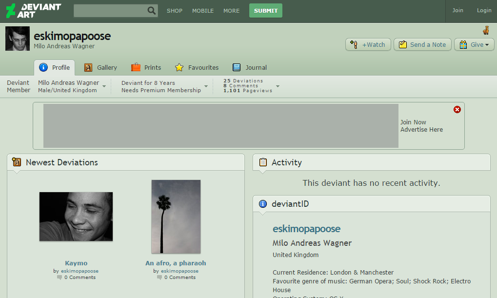The image size is (497, 298).
Task: Click the +Watch button
Action: pyautogui.click(x=368, y=45)
